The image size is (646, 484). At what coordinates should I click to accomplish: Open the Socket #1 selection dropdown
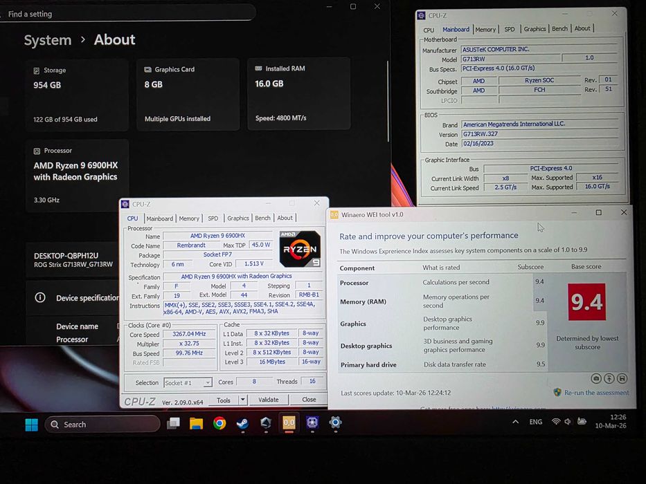pos(188,382)
